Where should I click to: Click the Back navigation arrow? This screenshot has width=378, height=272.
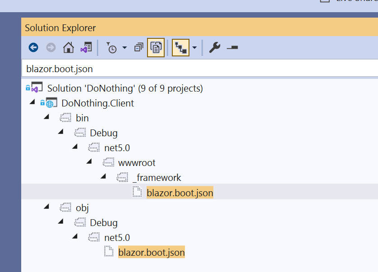pos(33,47)
